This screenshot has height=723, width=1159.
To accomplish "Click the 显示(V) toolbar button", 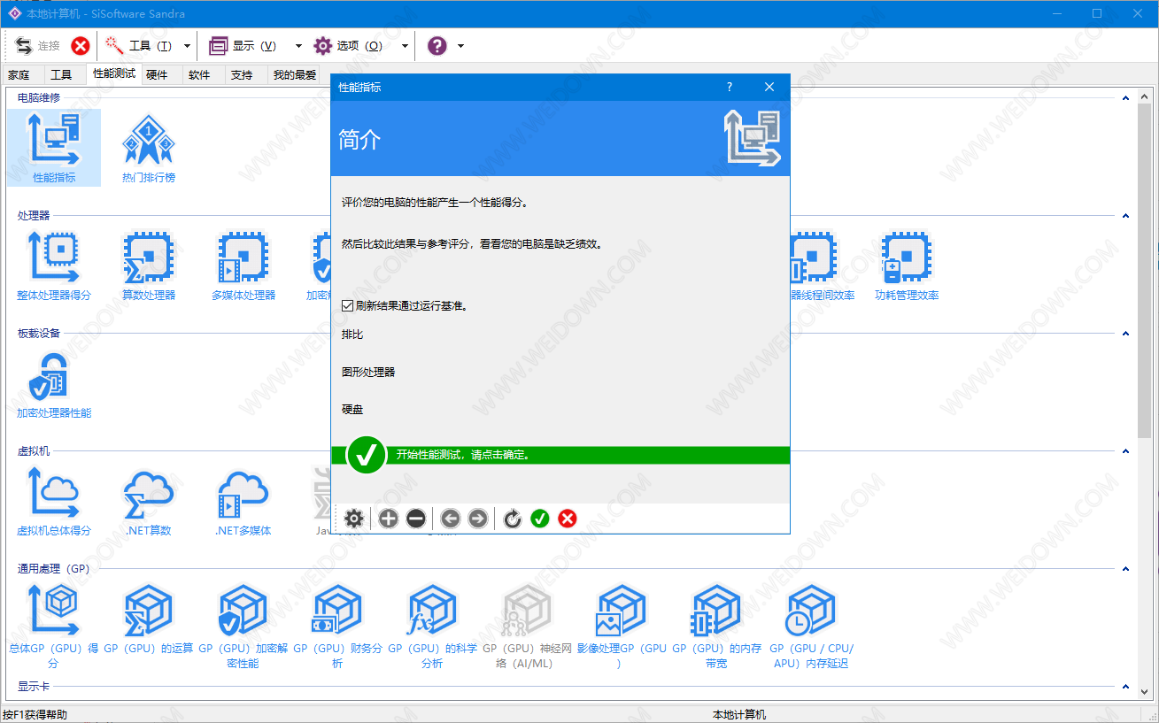I will pos(243,46).
